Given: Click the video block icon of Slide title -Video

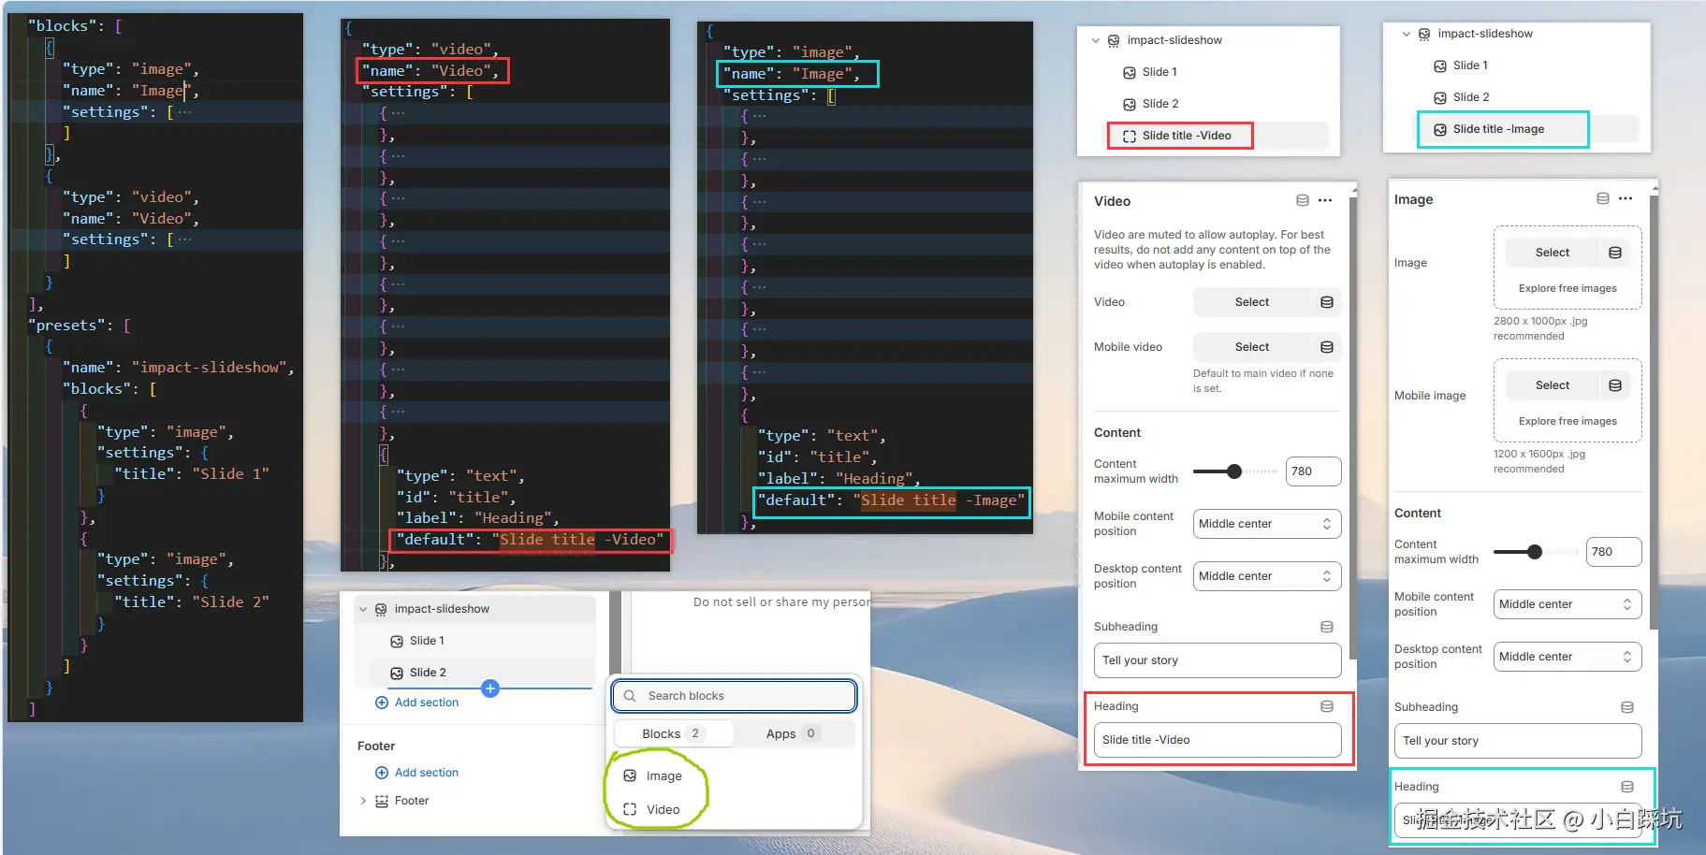Looking at the screenshot, I should [1129, 136].
